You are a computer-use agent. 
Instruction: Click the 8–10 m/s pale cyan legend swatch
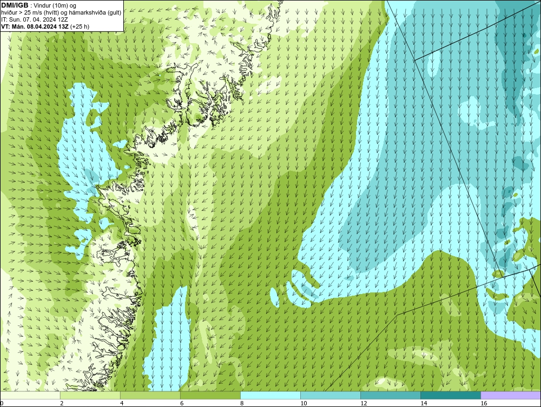pos(270,395)
